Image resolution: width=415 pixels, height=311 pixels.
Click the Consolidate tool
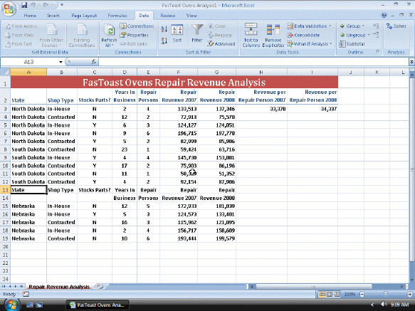[303, 35]
